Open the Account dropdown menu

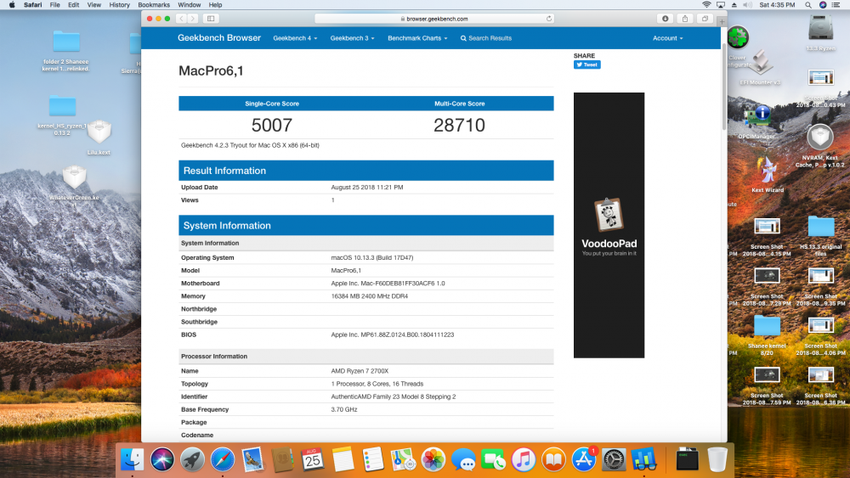(667, 38)
